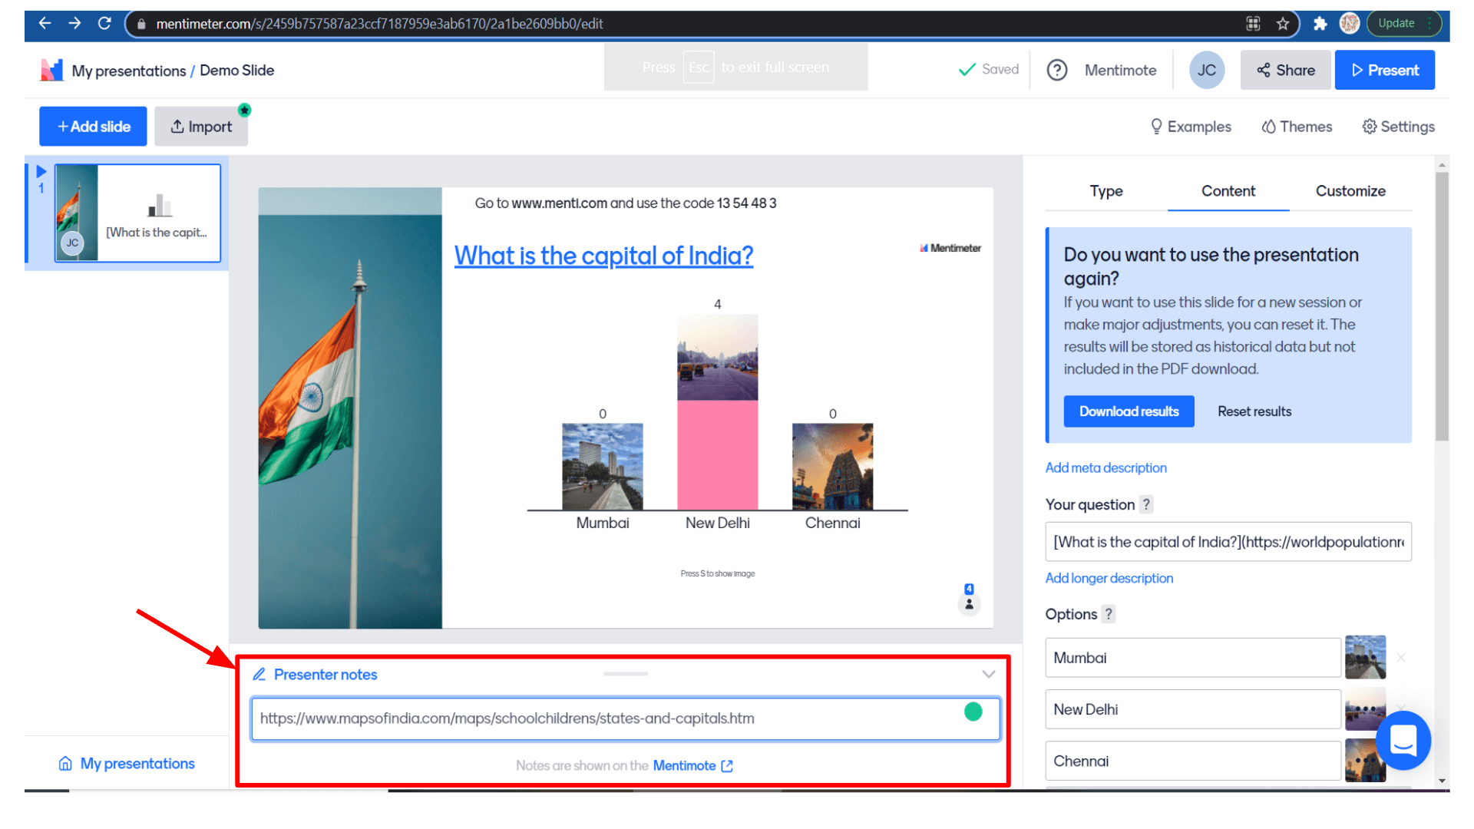Screen dimensions: 1474x829
Task: Collapse the Presenter notes panel
Action: [988, 674]
